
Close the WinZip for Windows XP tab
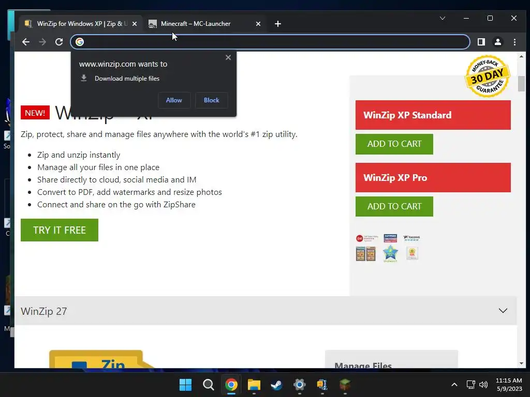click(x=135, y=24)
